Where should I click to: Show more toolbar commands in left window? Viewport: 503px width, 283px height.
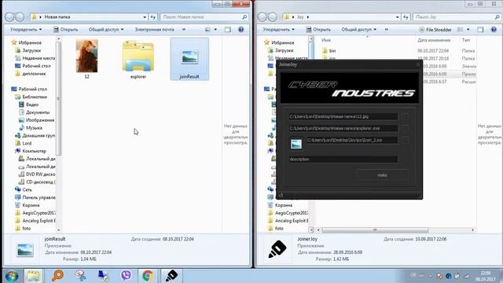(x=184, y=30)
